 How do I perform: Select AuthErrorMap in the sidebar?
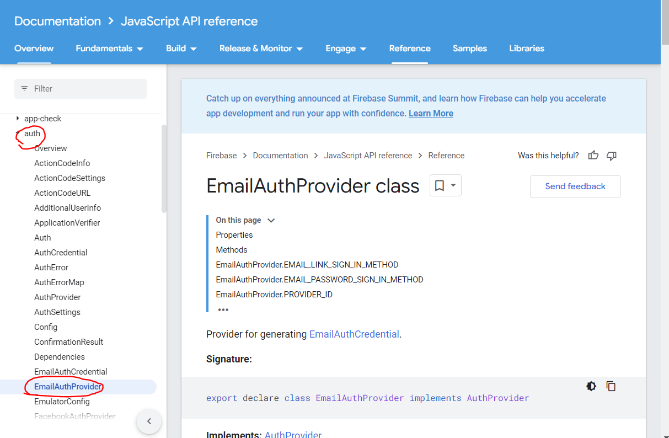point(59,282)
